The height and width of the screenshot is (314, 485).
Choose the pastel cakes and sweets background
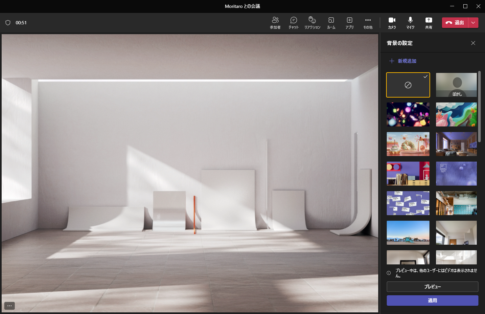(408, 144)
